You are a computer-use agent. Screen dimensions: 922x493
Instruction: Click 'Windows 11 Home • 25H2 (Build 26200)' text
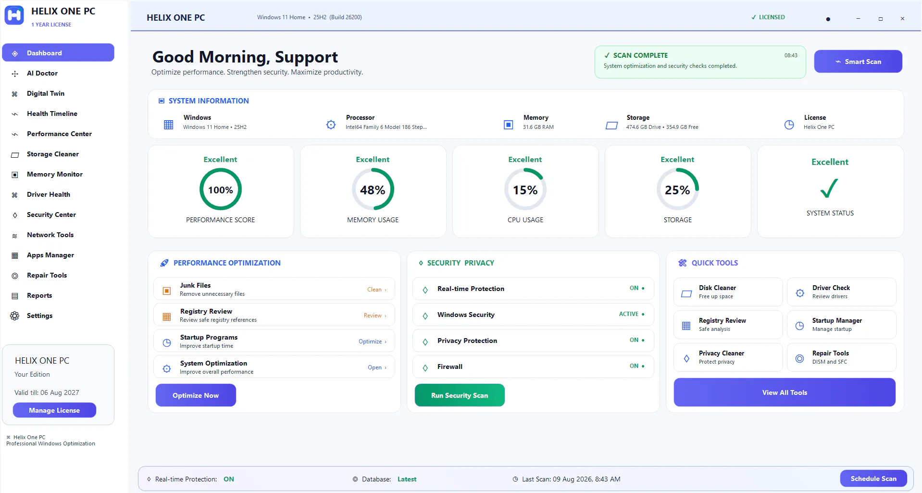(x=310, y=17)
